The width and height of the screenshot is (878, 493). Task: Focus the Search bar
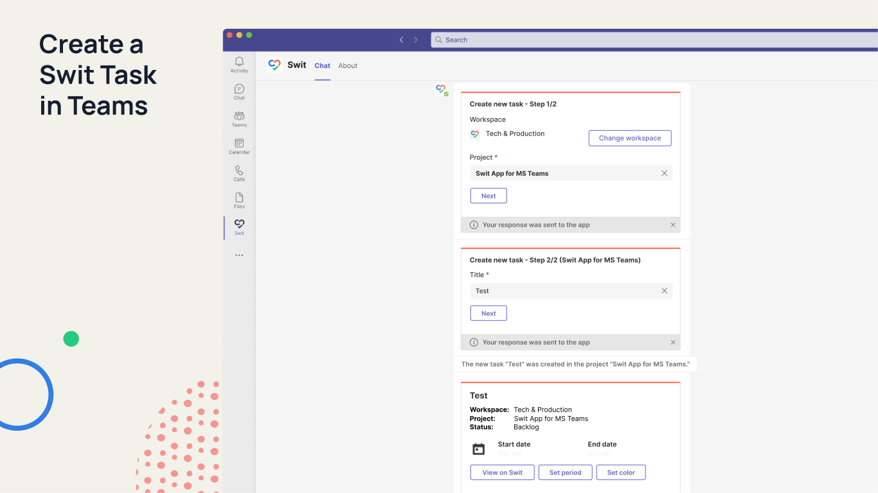[x=654, y=40]
